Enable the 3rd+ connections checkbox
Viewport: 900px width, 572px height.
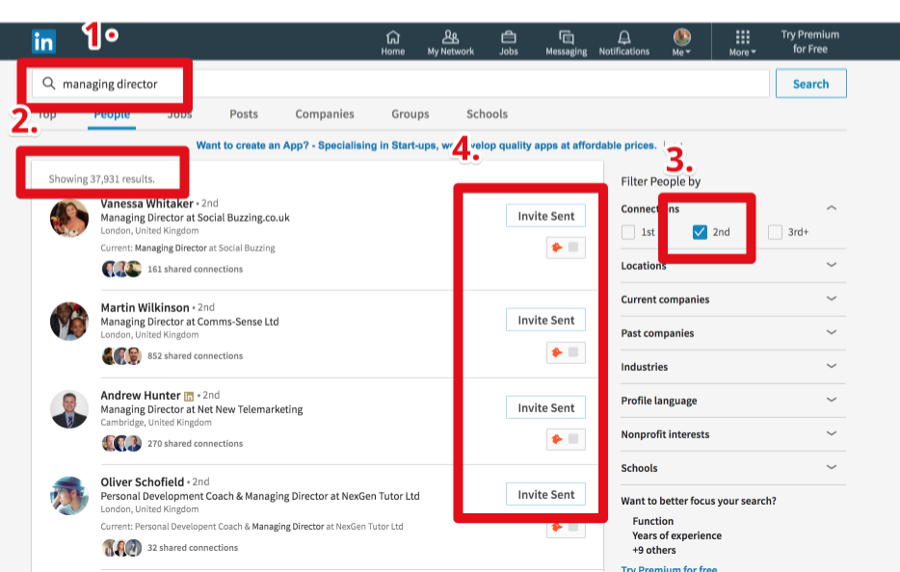pyautogui.click(x=775, y=232)
